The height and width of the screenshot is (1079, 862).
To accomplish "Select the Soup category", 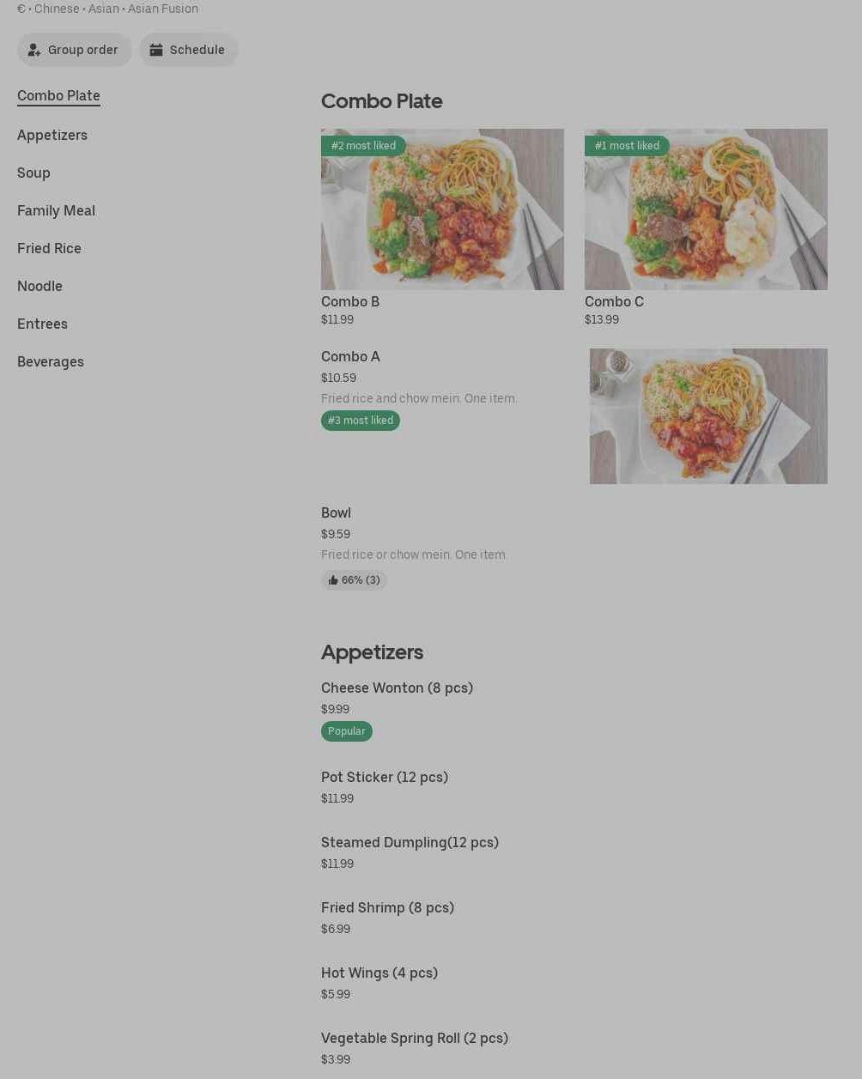I will [33, 173].
